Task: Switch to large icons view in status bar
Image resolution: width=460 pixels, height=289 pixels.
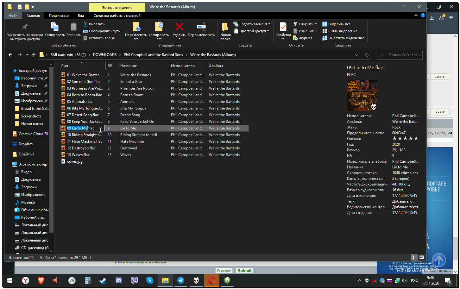Action: 421,257
